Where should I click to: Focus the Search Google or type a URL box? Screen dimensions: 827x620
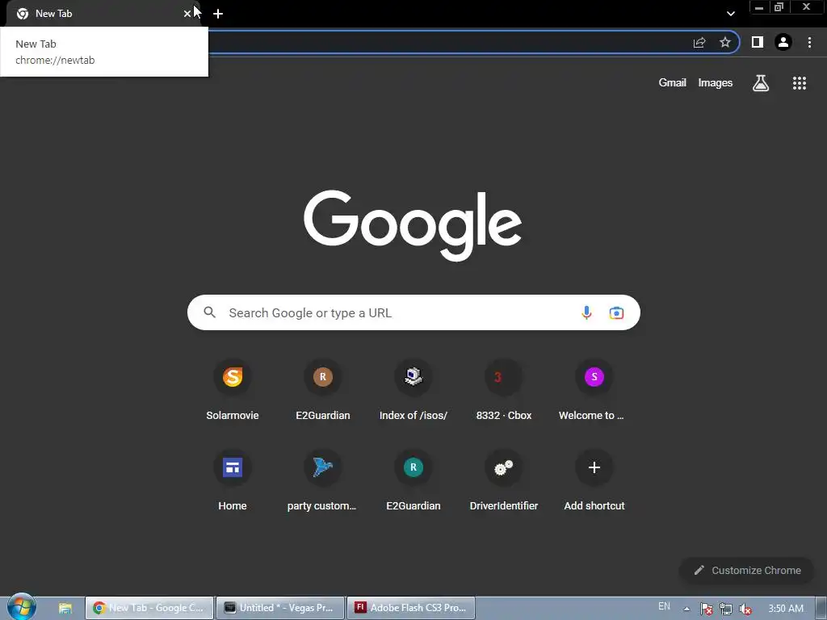click(x=413, y=312)
